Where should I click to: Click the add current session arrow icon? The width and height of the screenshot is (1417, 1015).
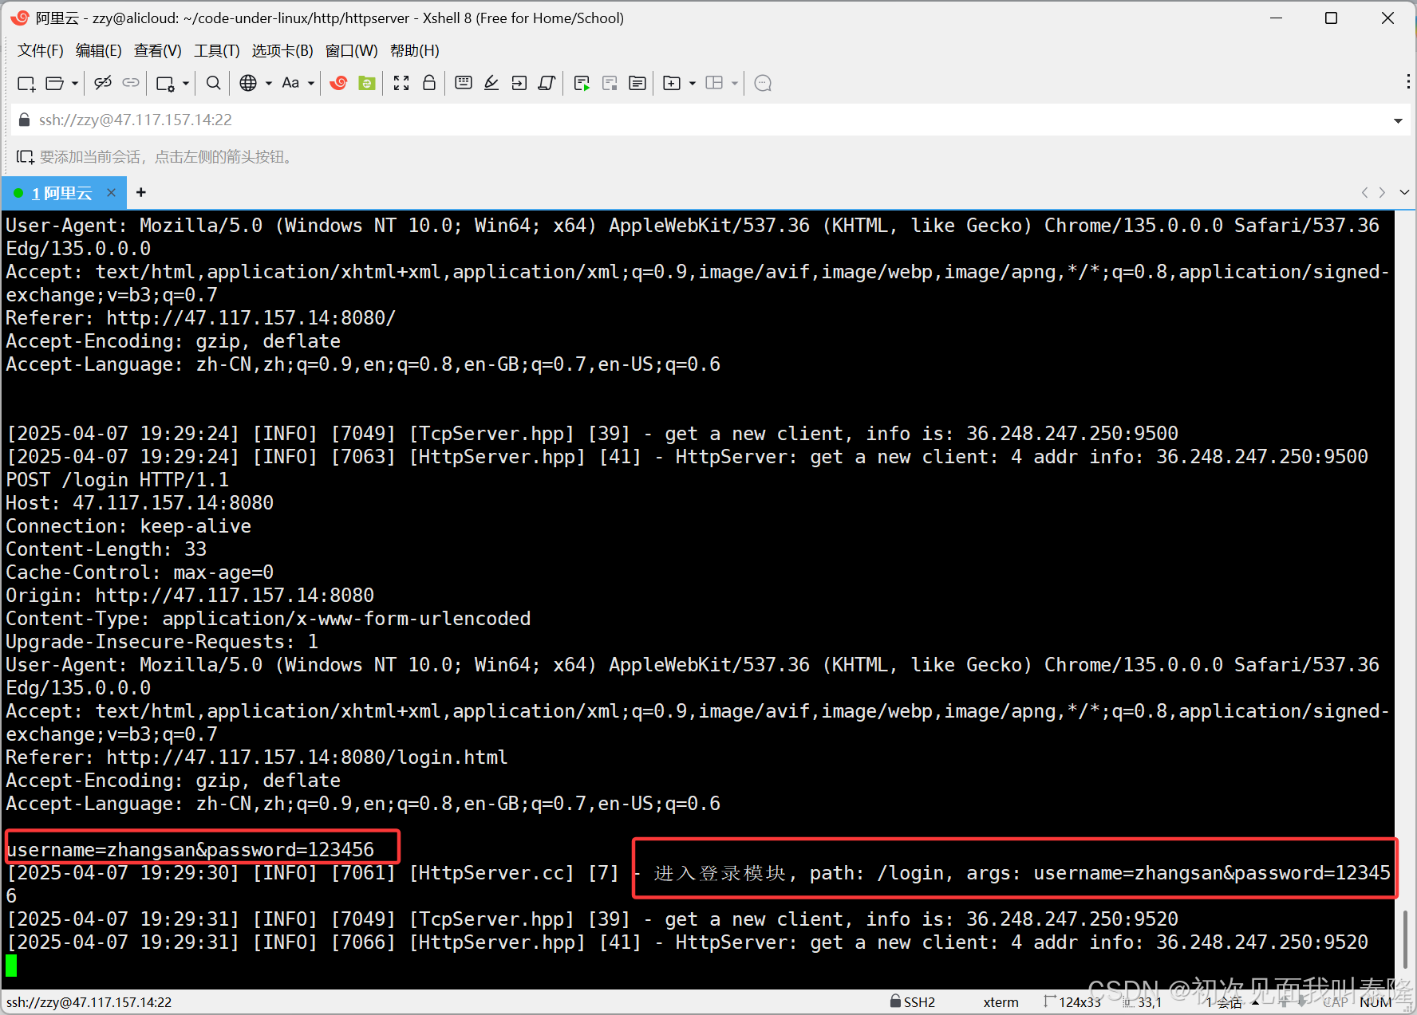coord(25,157)
